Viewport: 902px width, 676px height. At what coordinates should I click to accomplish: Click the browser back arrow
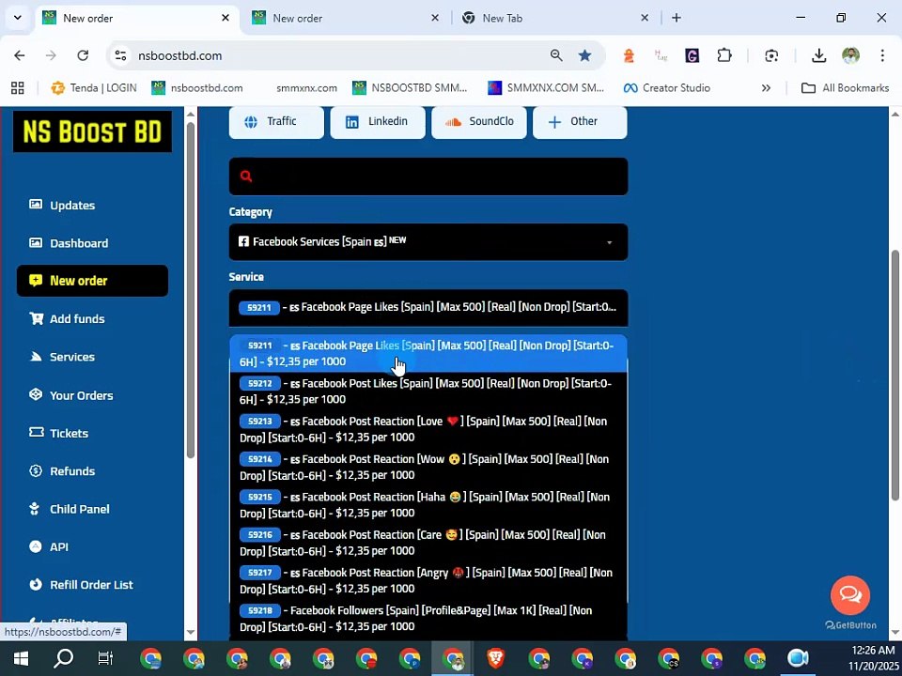tap(20, 55)
